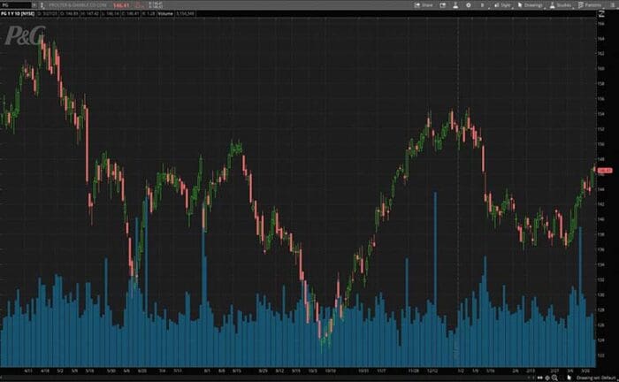The height and width of the screenshot is (382, 619).
Task: Click the zoom magnifier icon at bottom
Action: (x=554, y=378)
